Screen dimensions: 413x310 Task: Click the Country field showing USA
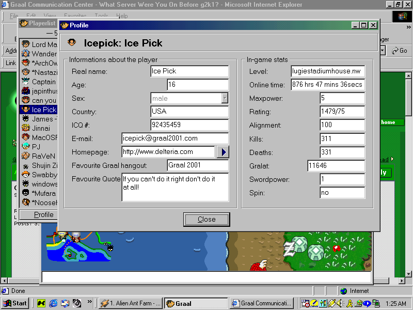click(x=189, y=112)
